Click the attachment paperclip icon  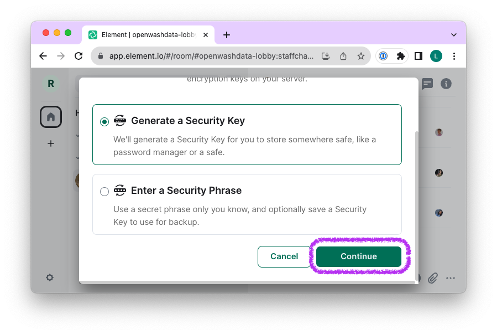433,278
